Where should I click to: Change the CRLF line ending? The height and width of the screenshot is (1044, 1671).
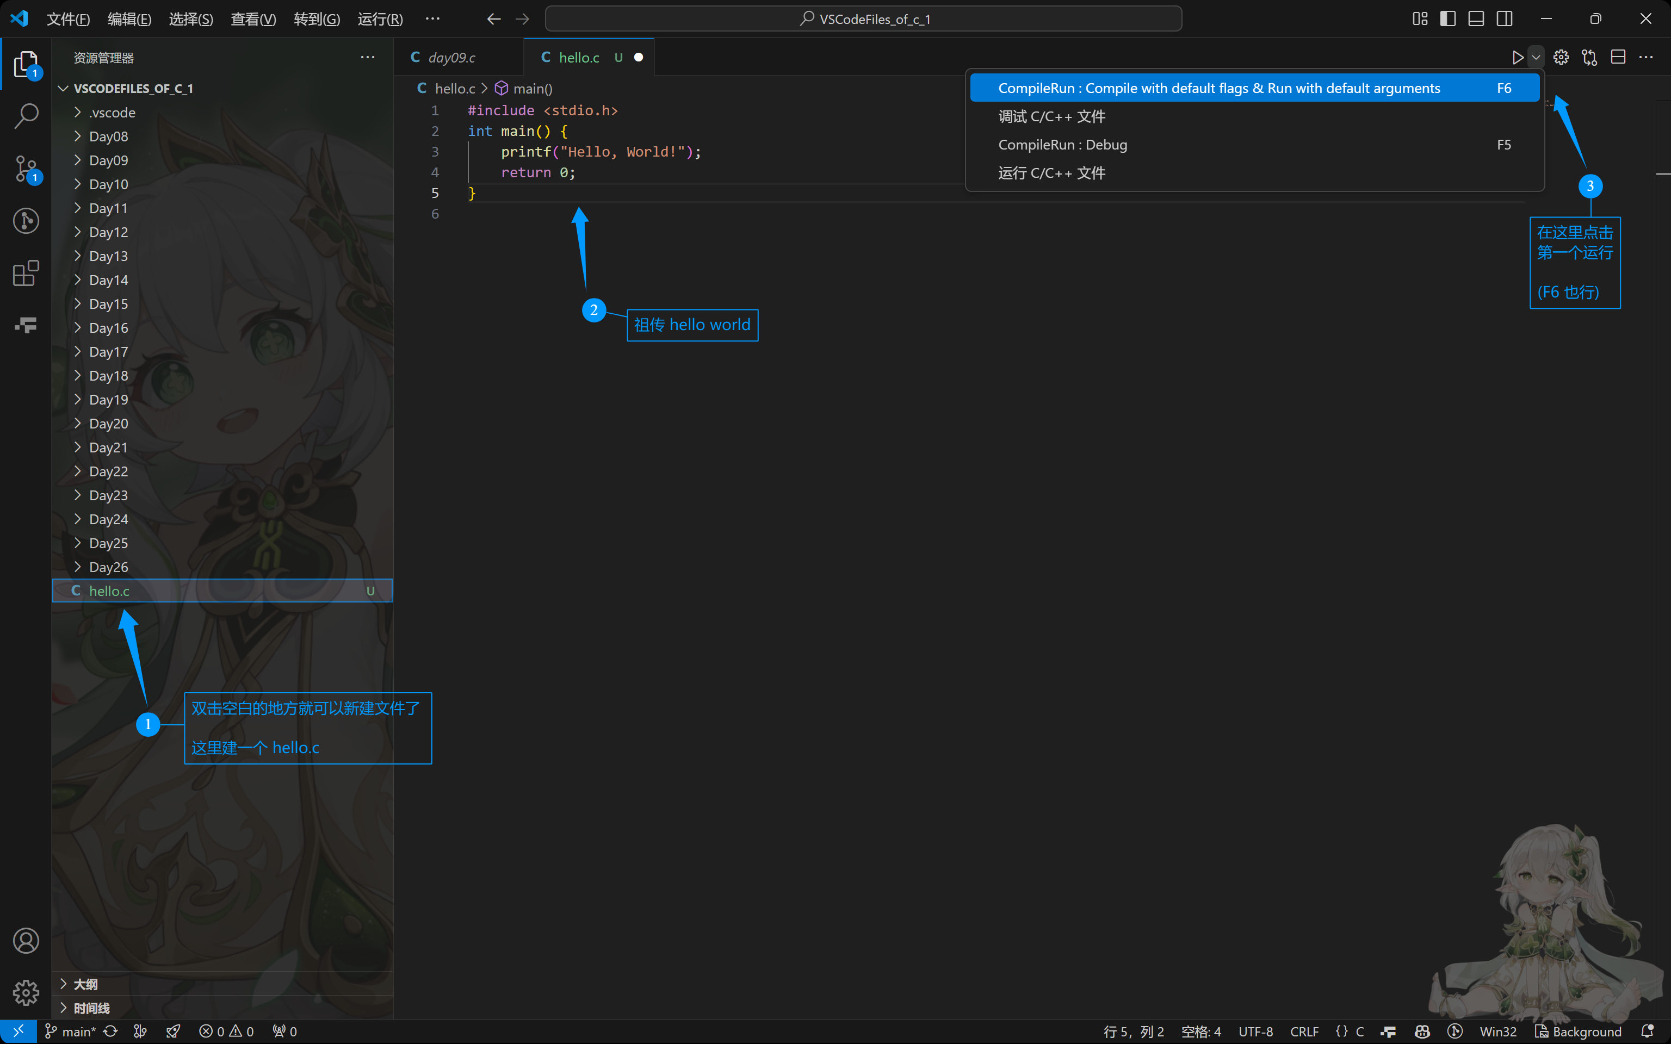point(1304,1031)
